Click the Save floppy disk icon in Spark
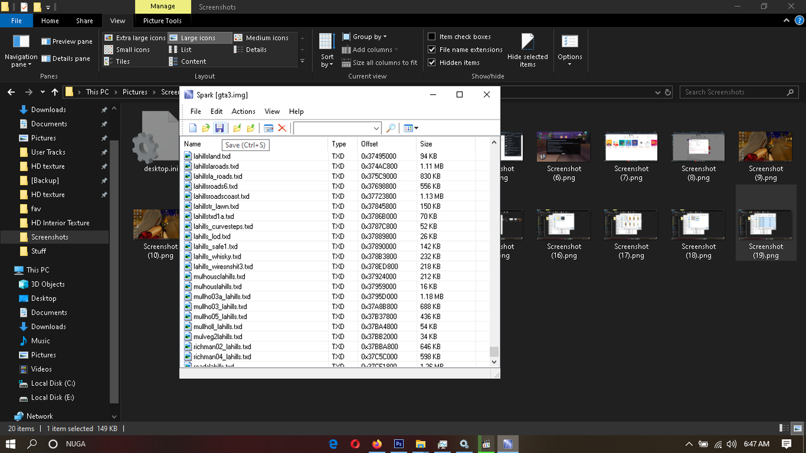Image resolution: width=806 pixels, height=453 pixels. pos(219,128)
